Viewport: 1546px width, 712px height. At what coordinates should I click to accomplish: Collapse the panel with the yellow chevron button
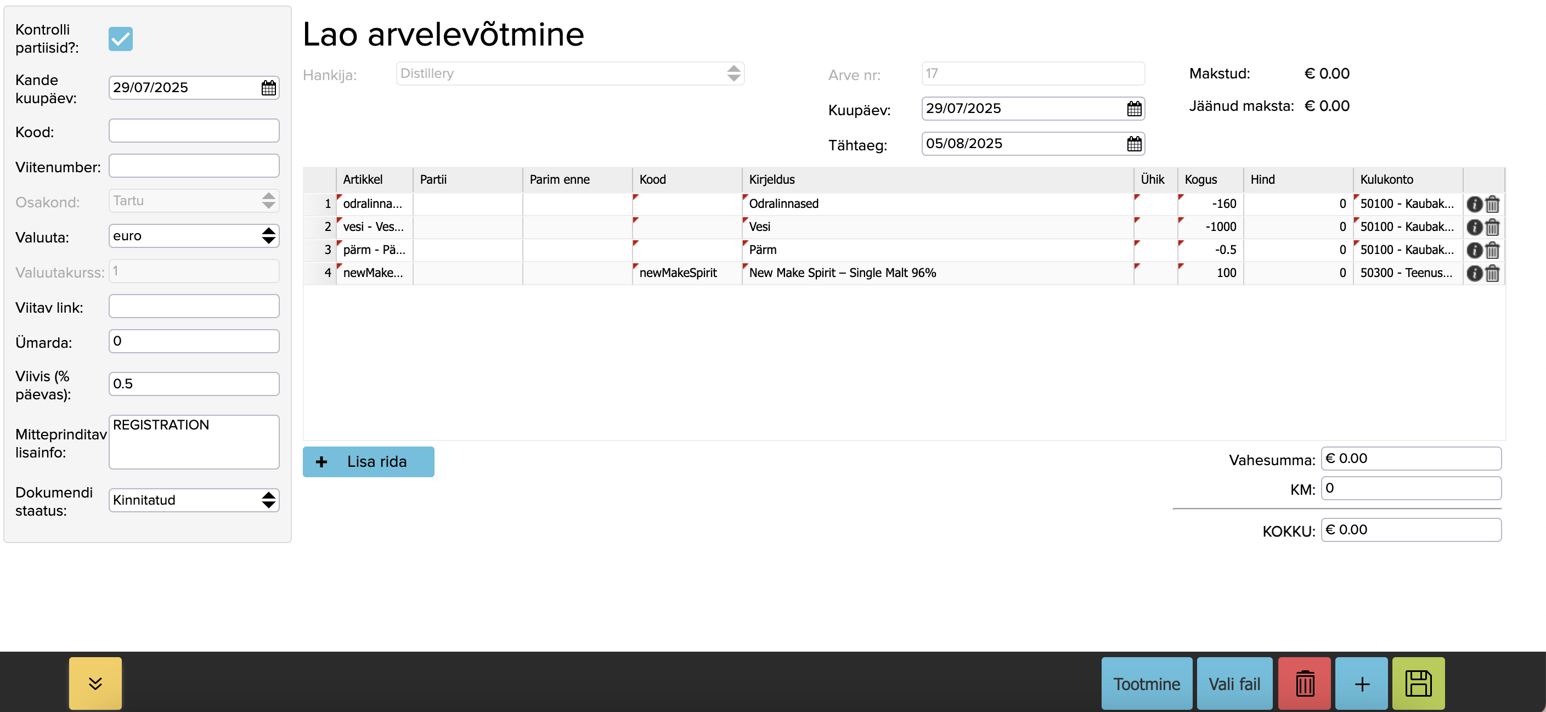click(95, 683)
